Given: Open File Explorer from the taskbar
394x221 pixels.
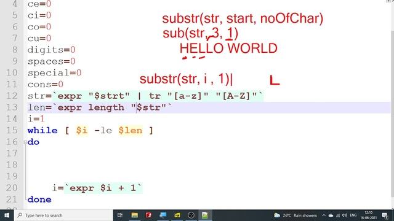Looking at the screenshot, I should click(x=134, y=215).
